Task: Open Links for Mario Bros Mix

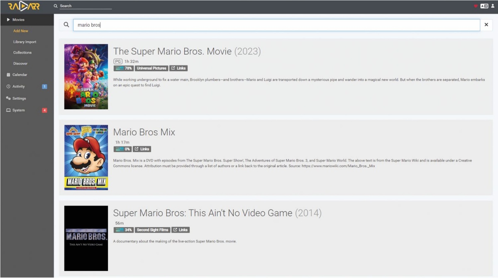Action: tap(142, 149)
